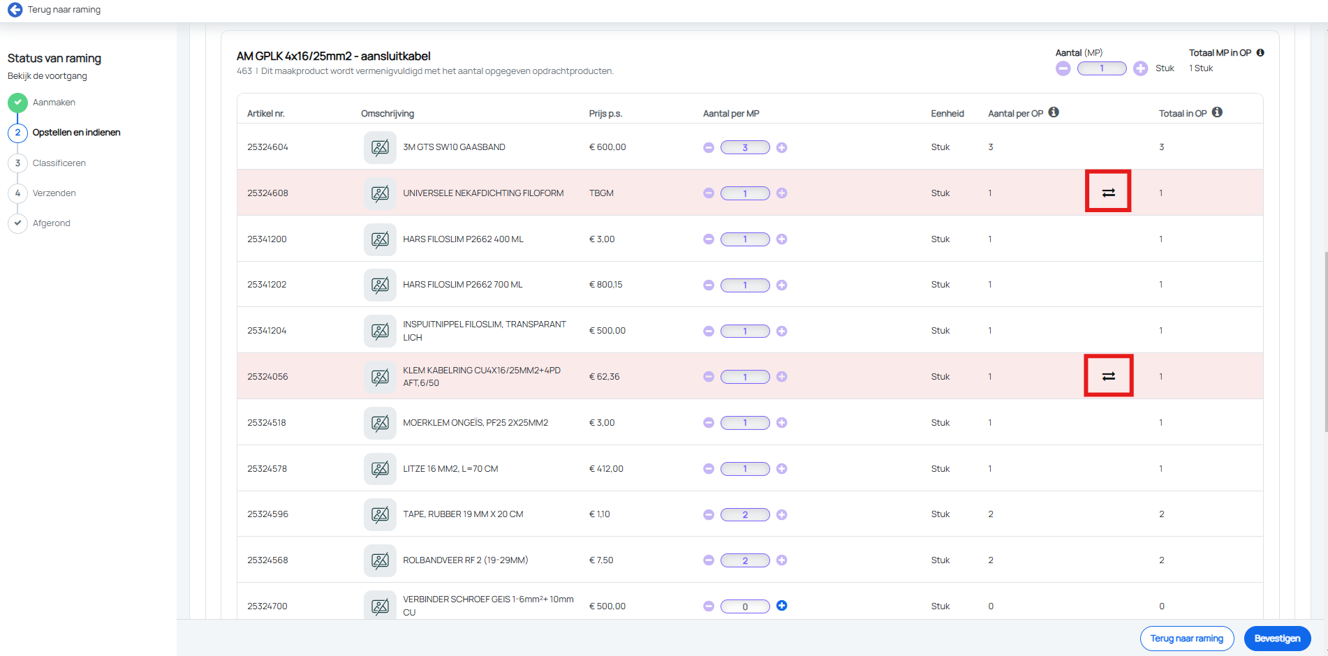
Task: Open image placeholder of ROLBANDVEER RF 2
Action: (380, 560)
